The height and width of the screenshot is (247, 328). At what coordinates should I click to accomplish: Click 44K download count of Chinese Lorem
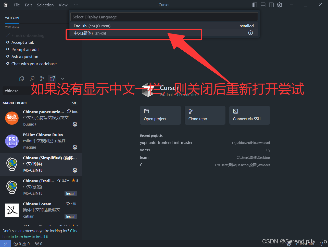tap(71, 204)
